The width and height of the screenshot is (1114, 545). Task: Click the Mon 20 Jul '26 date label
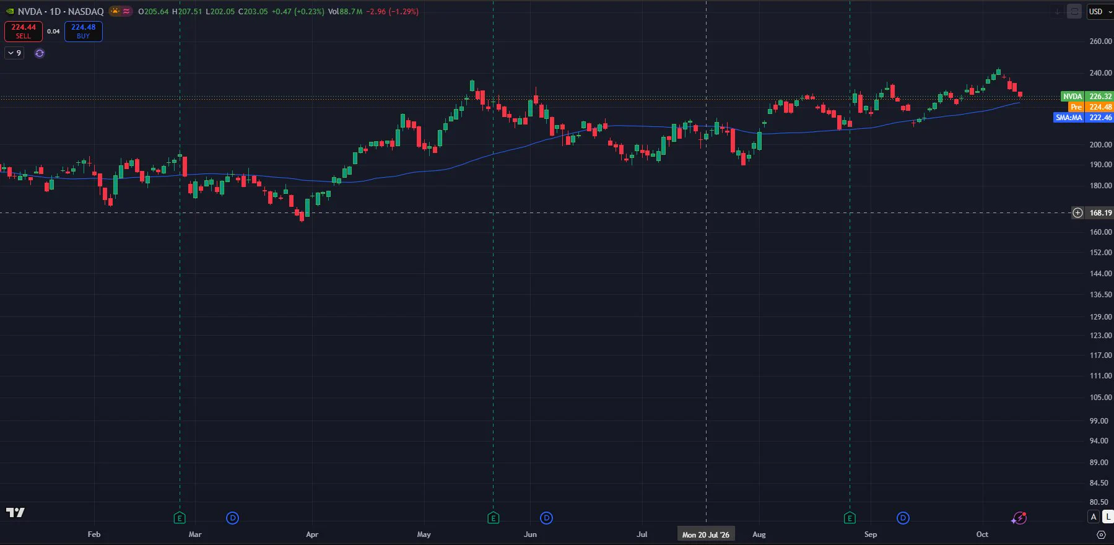click(706, 534)
